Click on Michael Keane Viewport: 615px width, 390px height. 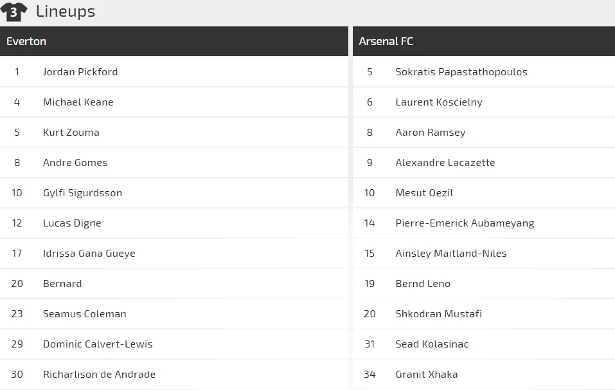[x=78, y=102]
